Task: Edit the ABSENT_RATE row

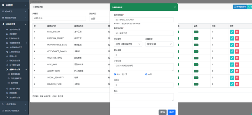Action: [232, 71]
